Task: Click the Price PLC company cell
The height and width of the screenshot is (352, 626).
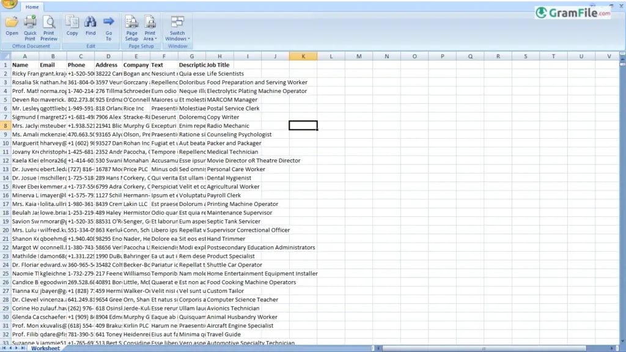Action: point(136,169)
